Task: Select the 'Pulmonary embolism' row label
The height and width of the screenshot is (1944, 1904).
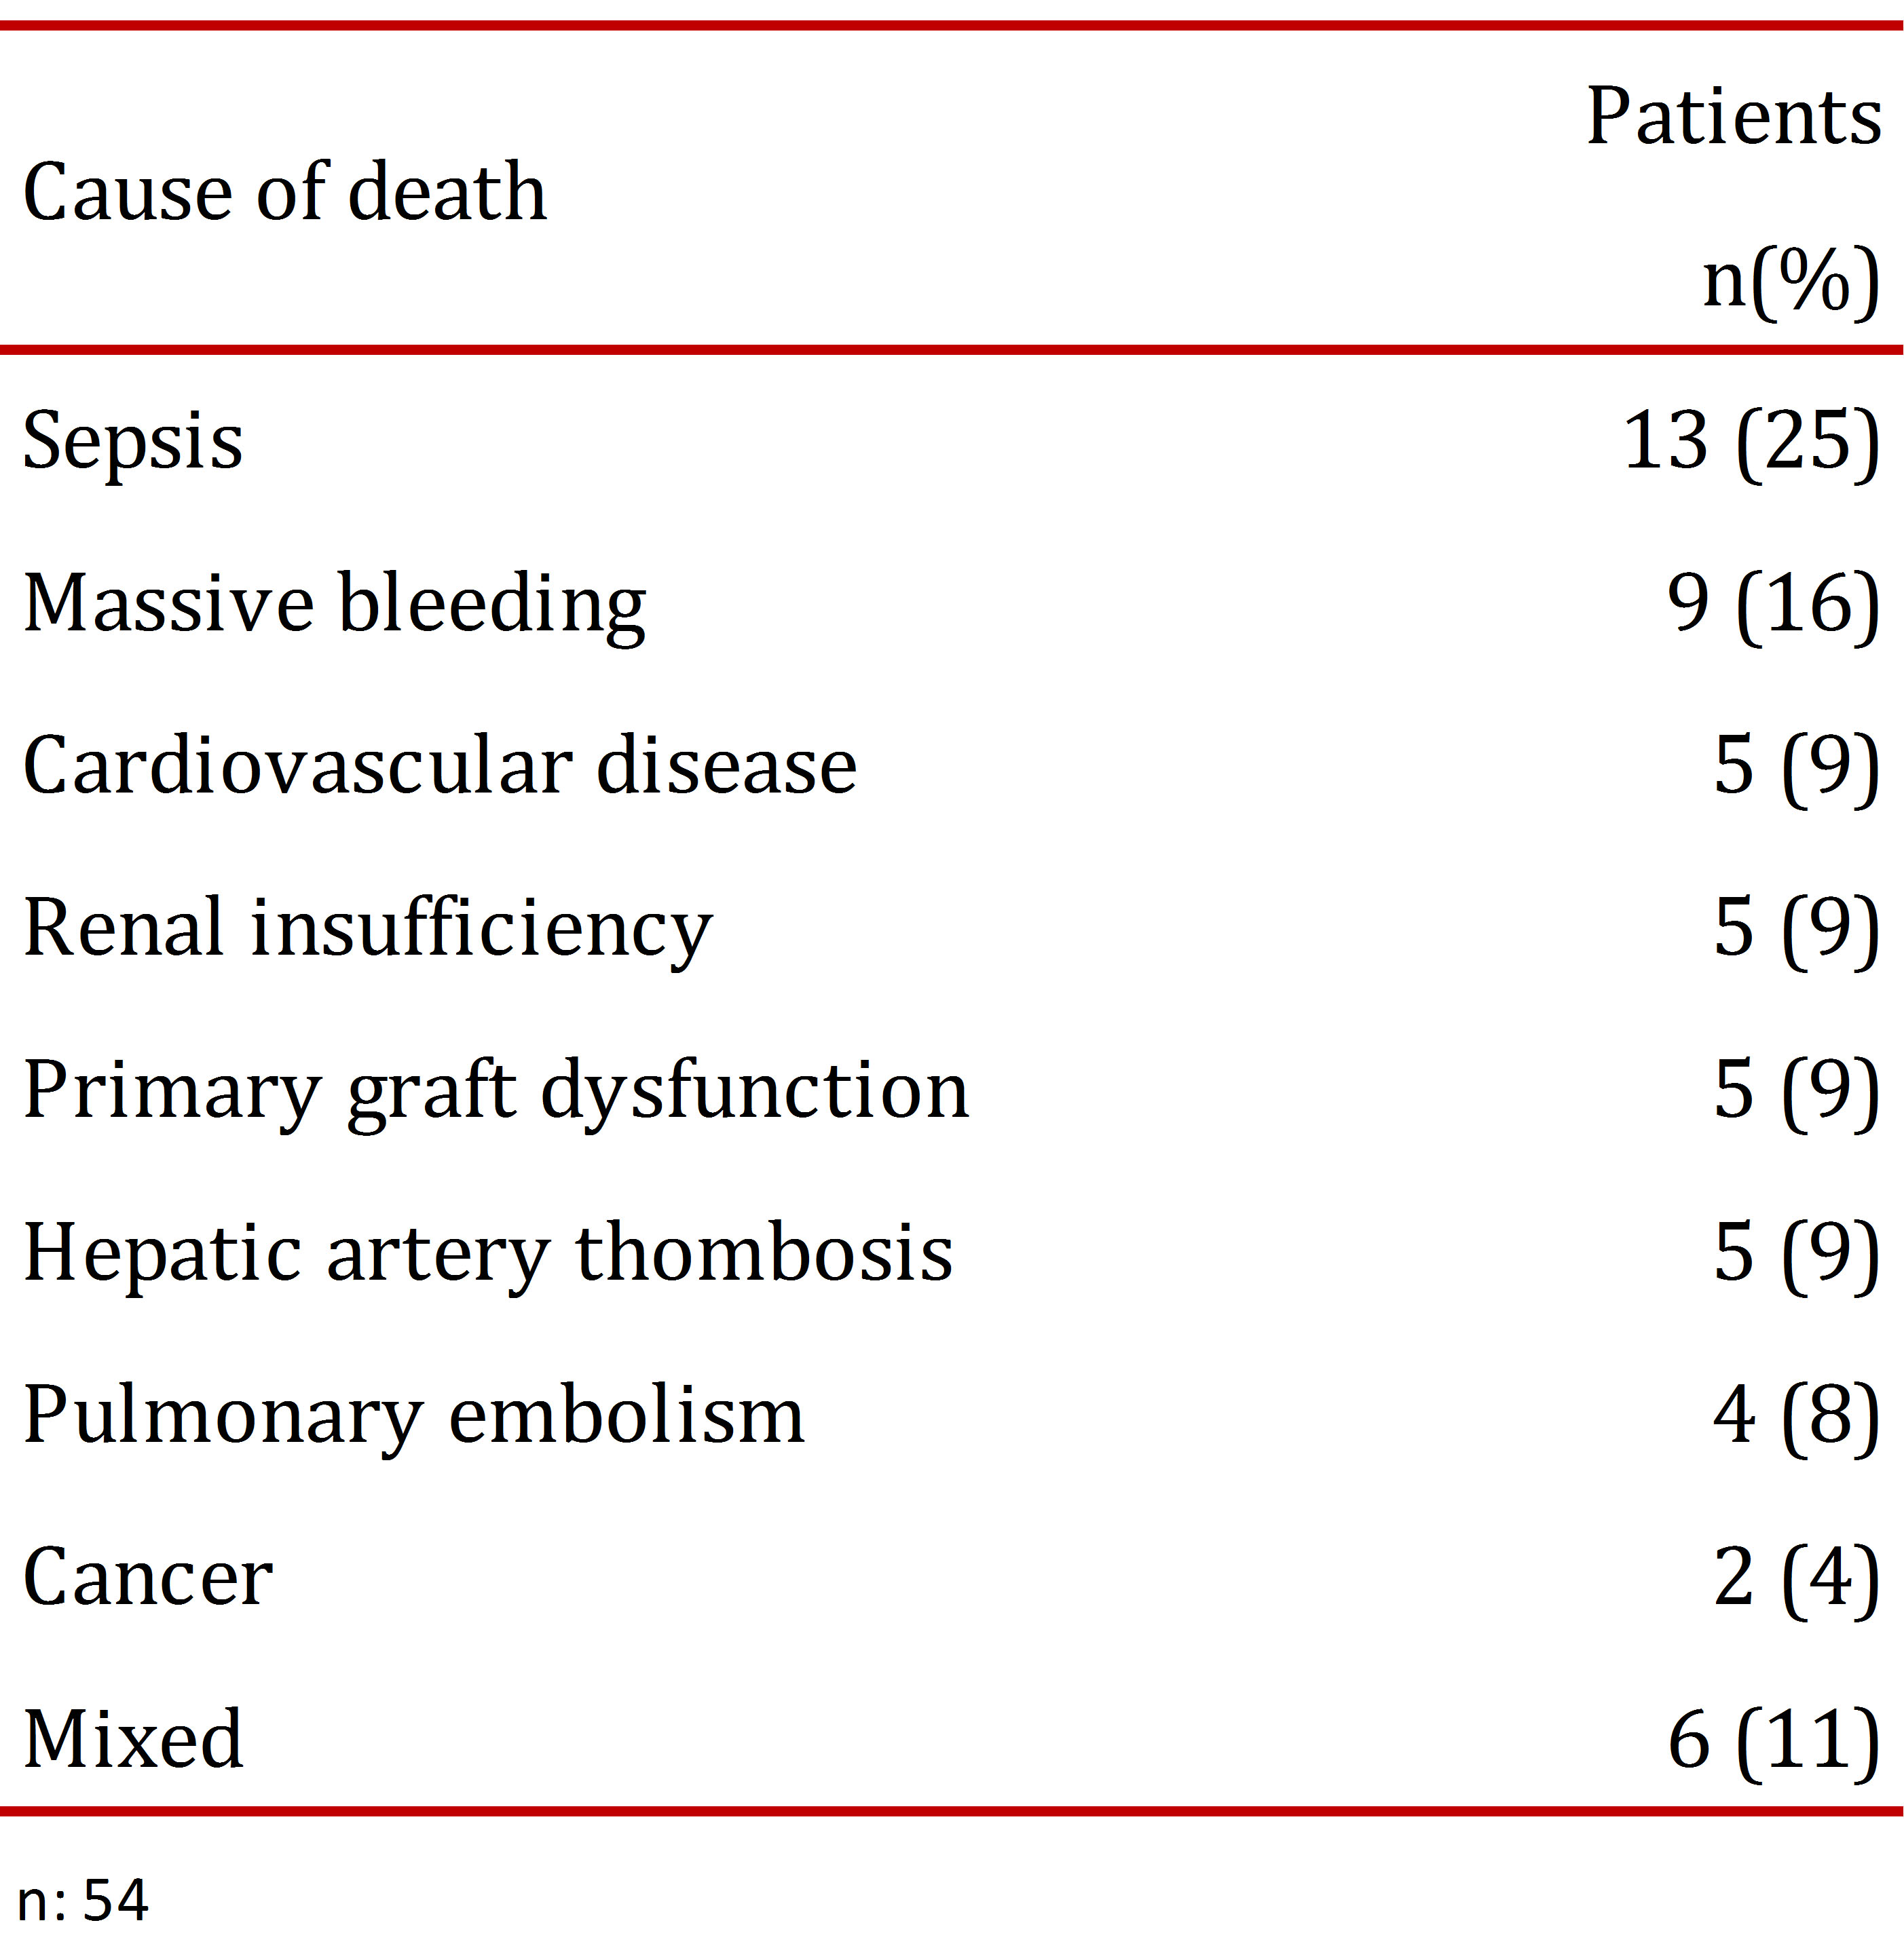Action: [x=414, y=1415]
